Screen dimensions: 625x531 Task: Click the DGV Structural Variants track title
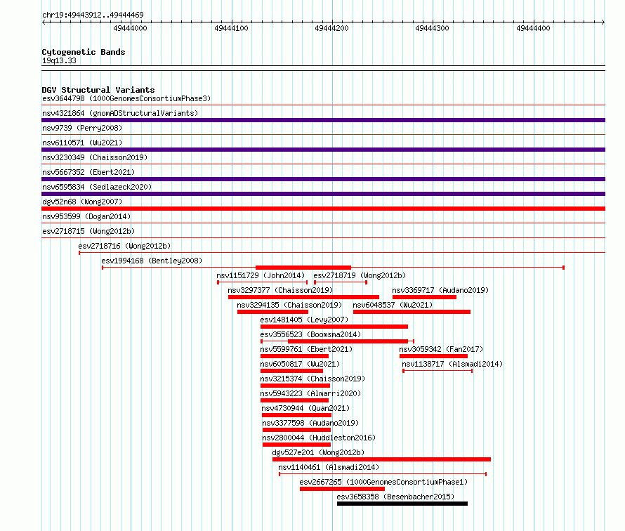pos(98,90)
